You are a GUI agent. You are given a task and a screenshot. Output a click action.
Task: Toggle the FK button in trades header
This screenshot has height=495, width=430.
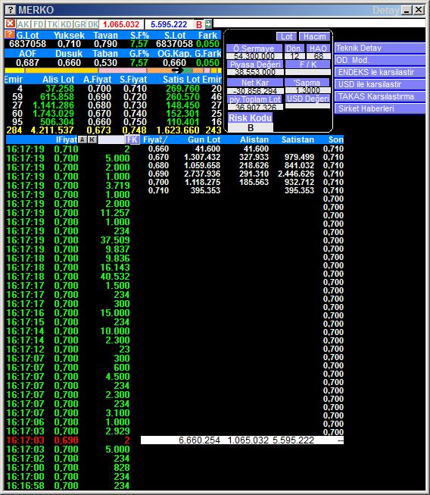coord(132,139)
